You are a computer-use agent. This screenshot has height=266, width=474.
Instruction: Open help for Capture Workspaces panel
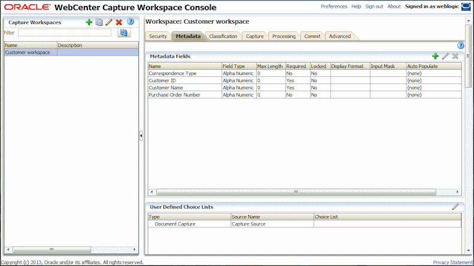pyautogui.click(x=130, y=21)
